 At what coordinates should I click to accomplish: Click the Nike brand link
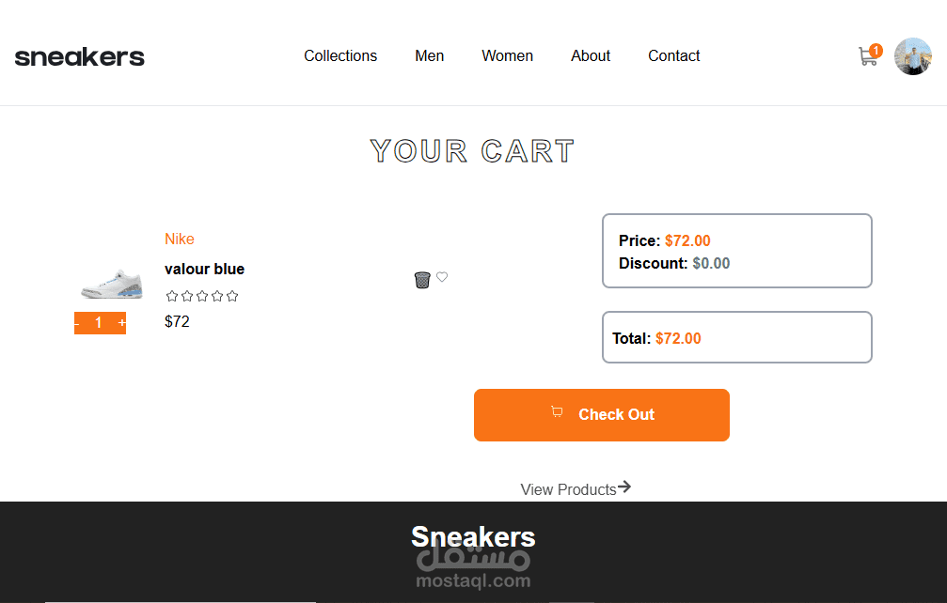(180, 239)
